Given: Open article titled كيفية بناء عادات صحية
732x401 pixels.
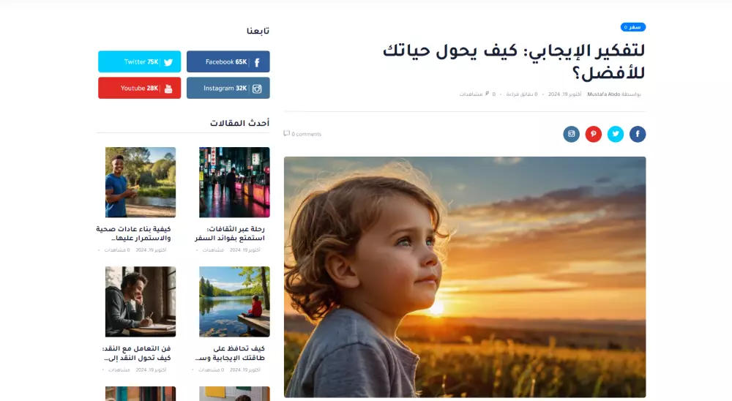Looking at the screenshot, I should 133,233.
